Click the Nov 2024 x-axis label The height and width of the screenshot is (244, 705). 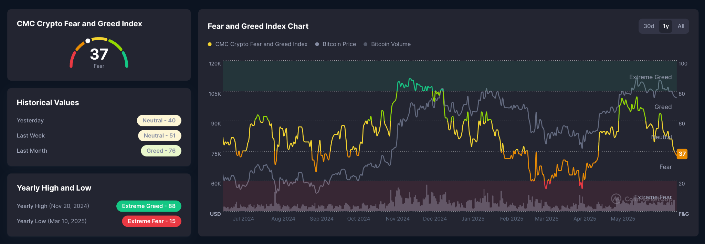pos(398,218)
